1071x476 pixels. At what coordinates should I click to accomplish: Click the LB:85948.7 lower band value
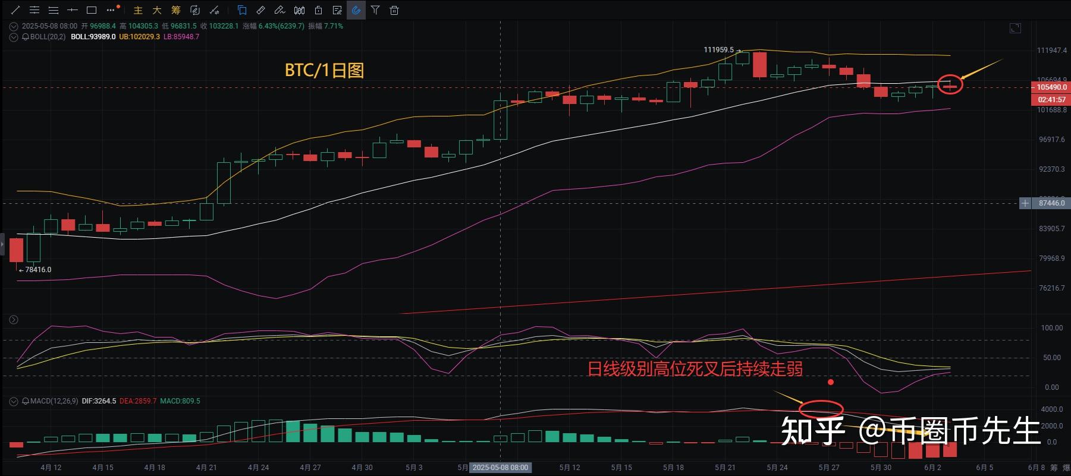(181, 37)
